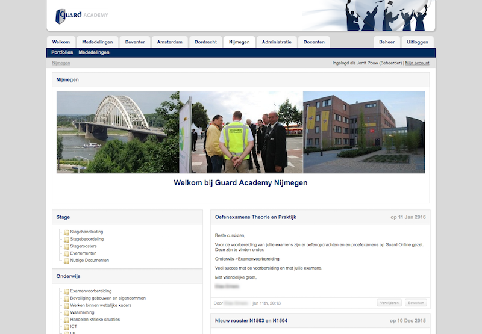The image size is (482, 334).
Task: Switch to the Amsterdam tab
Action: [169, 42]
